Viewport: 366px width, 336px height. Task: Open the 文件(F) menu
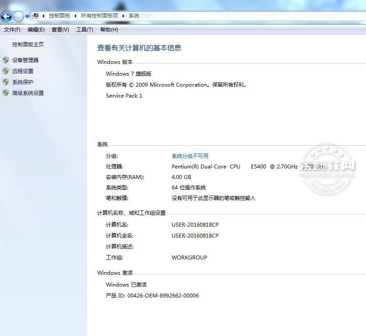pyautogui.click(x=12, y=30)
